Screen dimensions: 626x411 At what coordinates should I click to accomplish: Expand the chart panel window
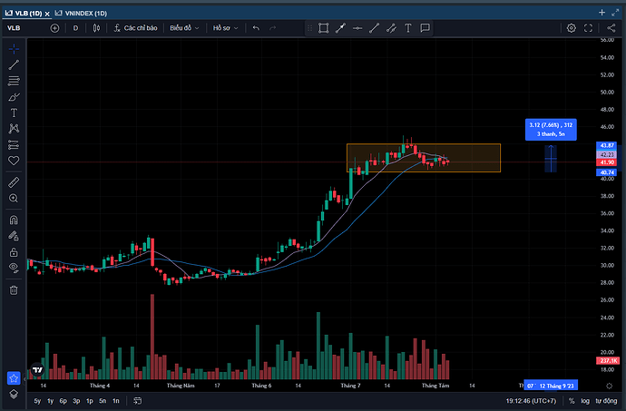(x=615, y=13)
